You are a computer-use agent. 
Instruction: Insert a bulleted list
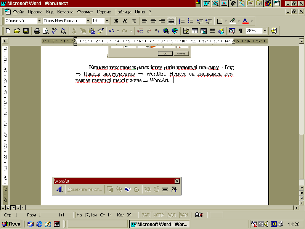[x=191, y=21]
